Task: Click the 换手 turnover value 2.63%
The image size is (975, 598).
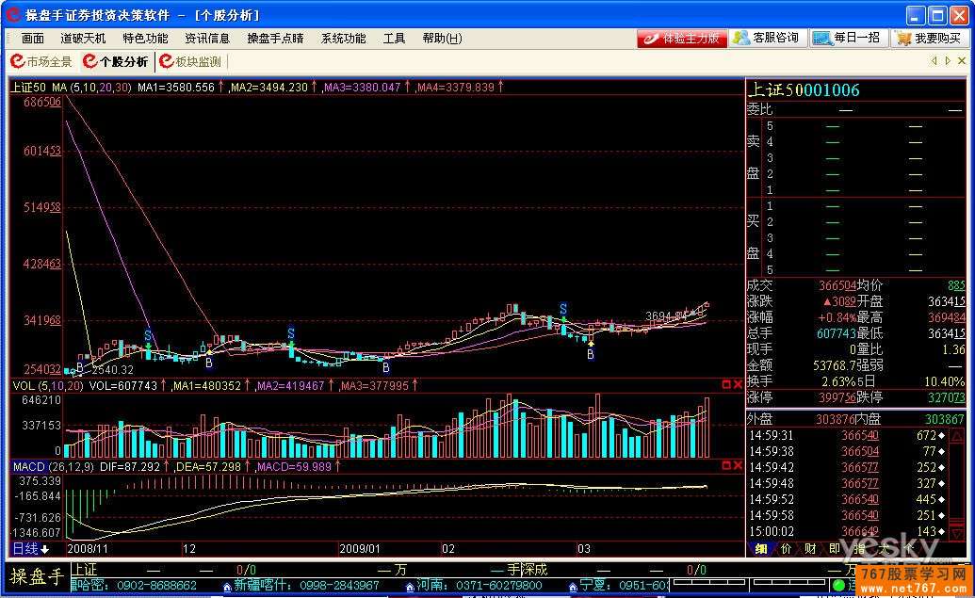Action: (x=840, y=381)
